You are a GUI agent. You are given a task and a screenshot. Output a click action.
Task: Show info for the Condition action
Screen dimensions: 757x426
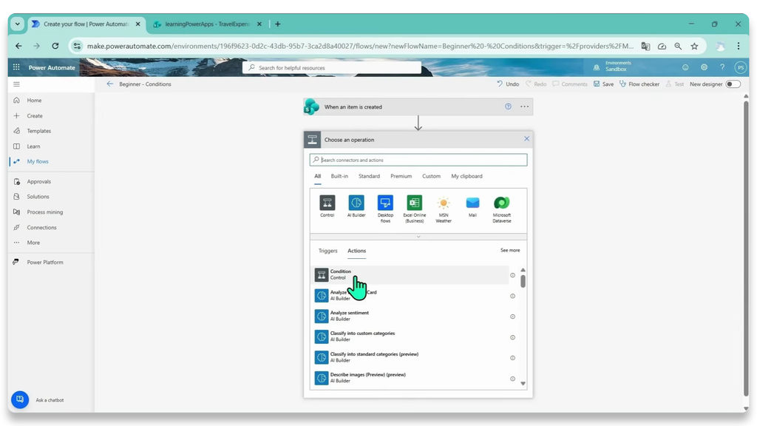(513, 275)
